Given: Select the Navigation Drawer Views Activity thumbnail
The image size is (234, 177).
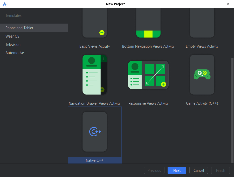Looking at the screenshot, I should 95,75.
